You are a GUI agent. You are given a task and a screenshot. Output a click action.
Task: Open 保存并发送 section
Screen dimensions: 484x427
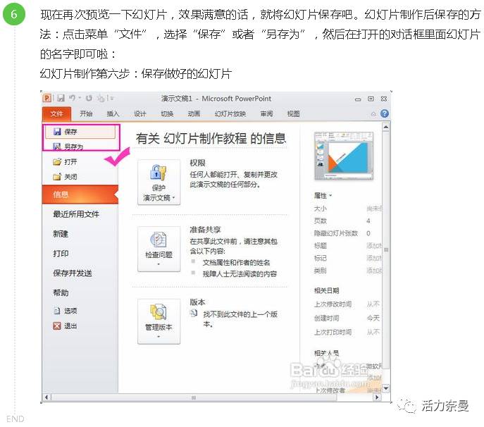tap(73, 273)
